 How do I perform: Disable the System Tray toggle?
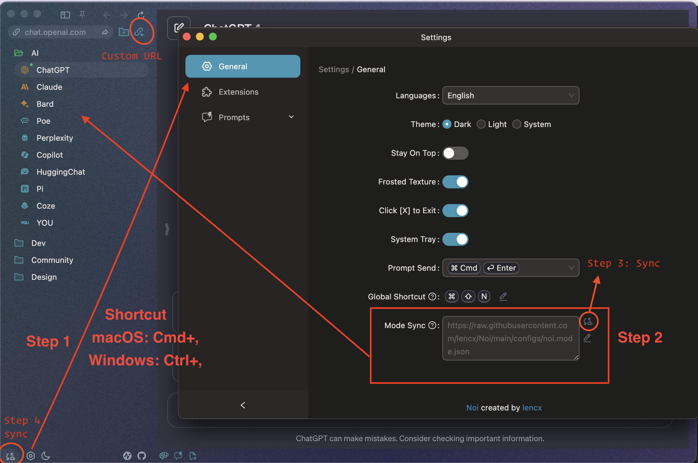point(455,239)
